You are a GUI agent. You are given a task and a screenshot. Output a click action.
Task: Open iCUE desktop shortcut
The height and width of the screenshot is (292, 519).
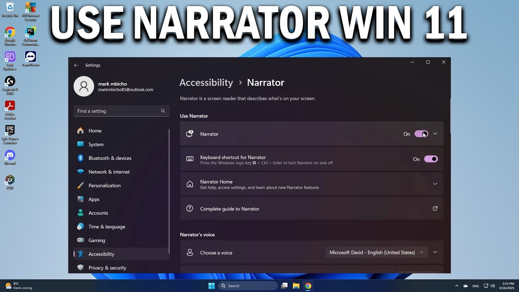click(10, 182)
